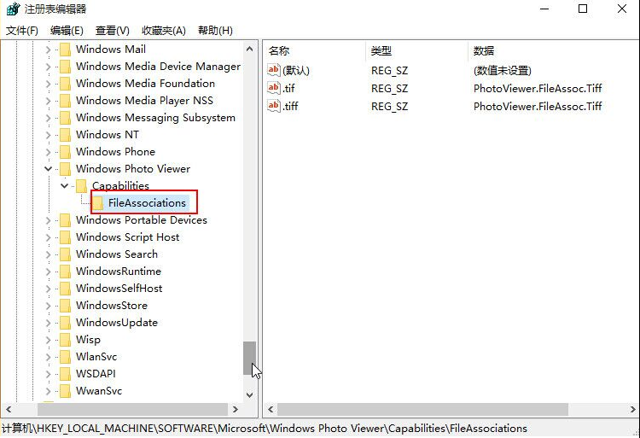Open the 收藏夹(A) menu
Image resolution: width=640 pixels, height=438 pixels.
pyautogui.click(x=163, y=31)
